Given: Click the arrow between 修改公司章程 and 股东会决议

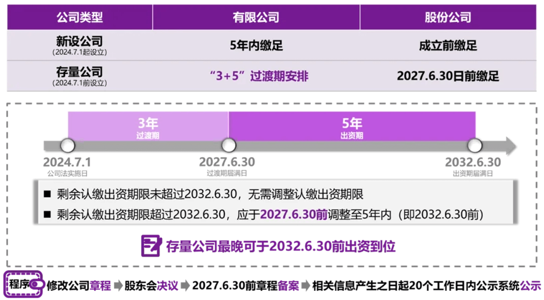Looking at the screenshot, I should [118, 285].
